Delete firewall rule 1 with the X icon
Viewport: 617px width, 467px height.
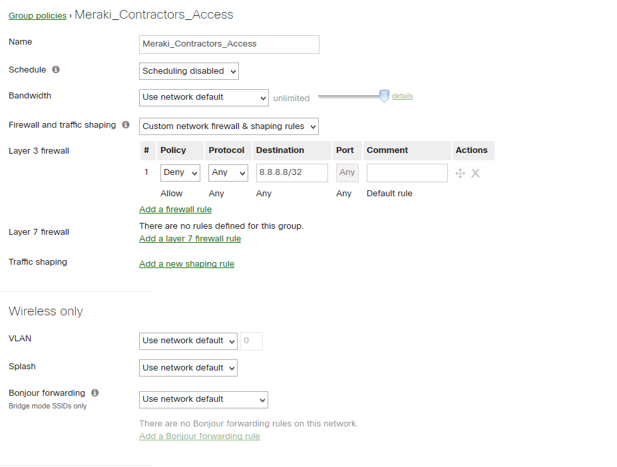pyautogui.click(x=475, y=173)
